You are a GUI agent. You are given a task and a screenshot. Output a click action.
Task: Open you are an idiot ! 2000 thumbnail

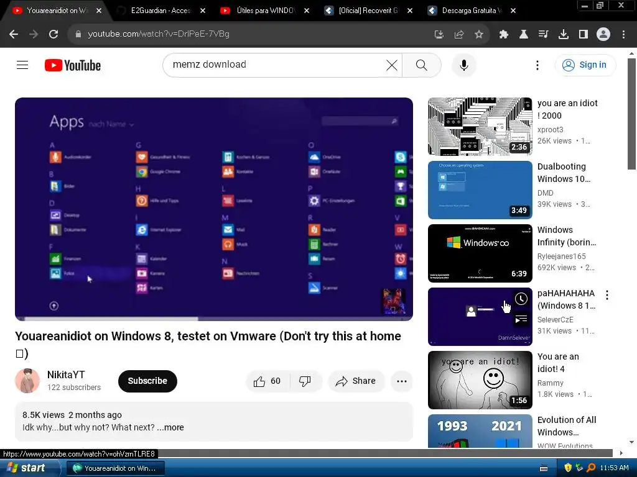pyautogui.click(x=480, y=127)
